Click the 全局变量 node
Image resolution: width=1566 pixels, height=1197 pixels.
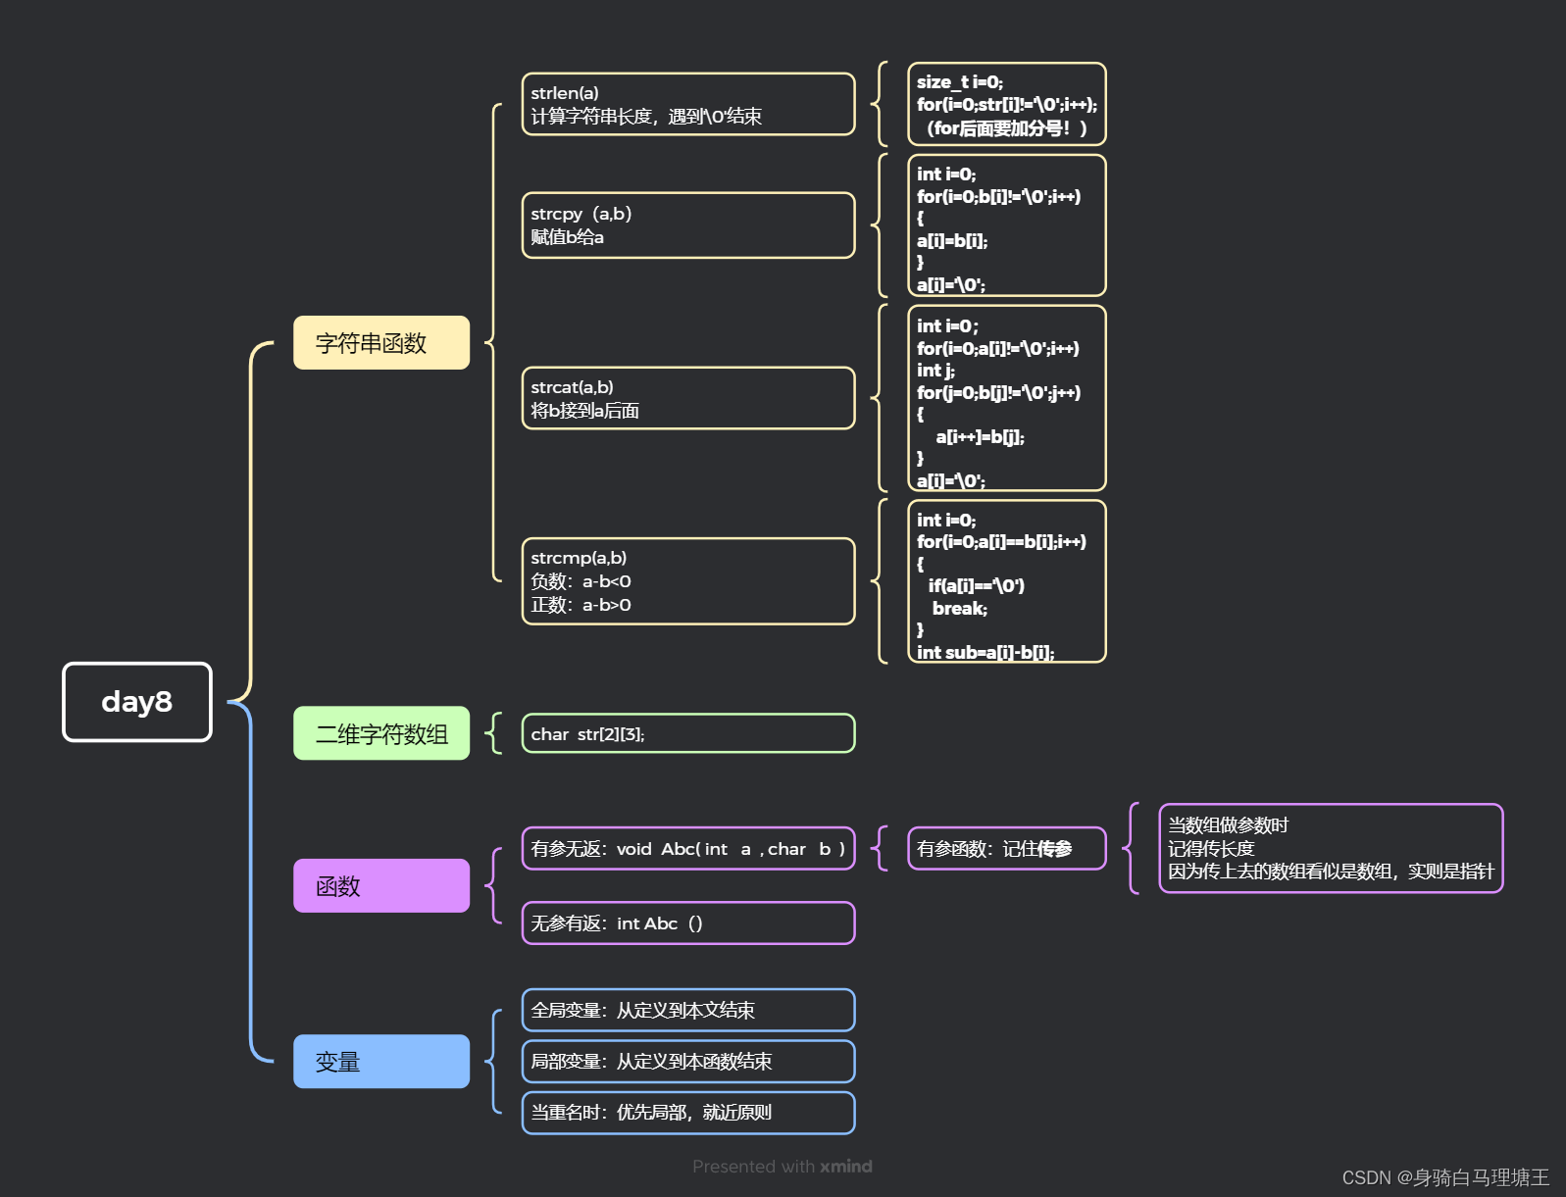688,1010
